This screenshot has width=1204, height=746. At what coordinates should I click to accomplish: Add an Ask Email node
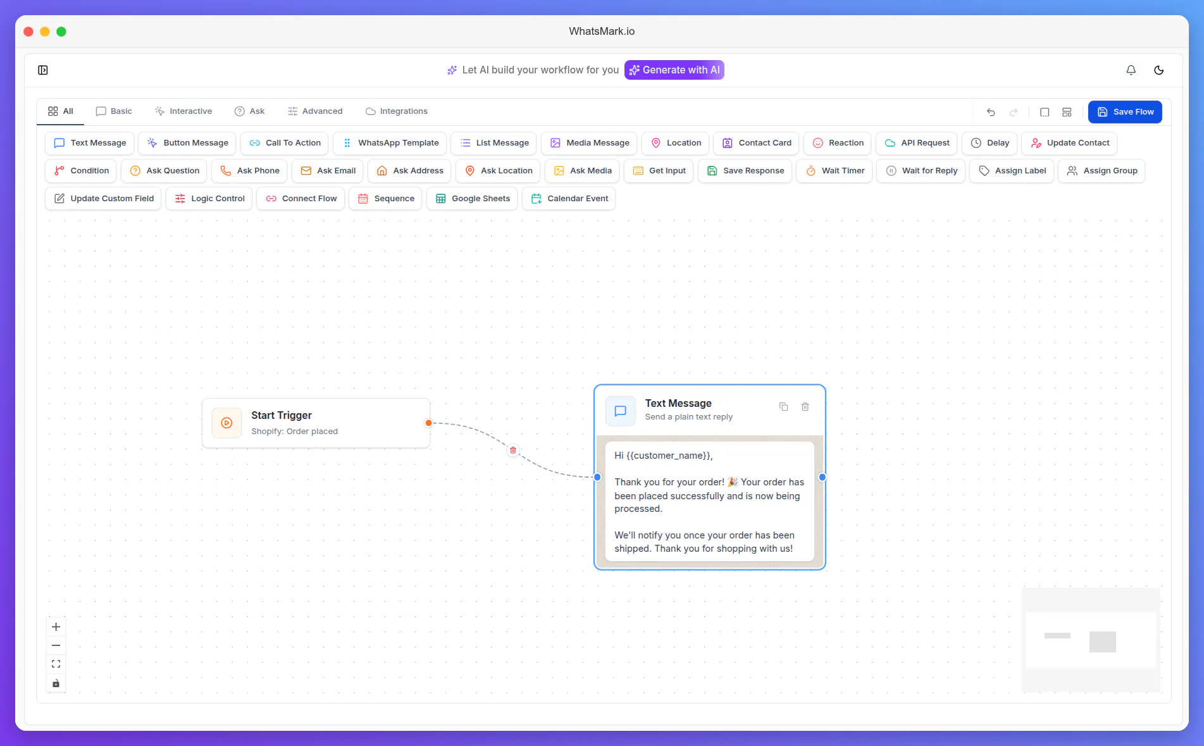(x=328, y=171)
